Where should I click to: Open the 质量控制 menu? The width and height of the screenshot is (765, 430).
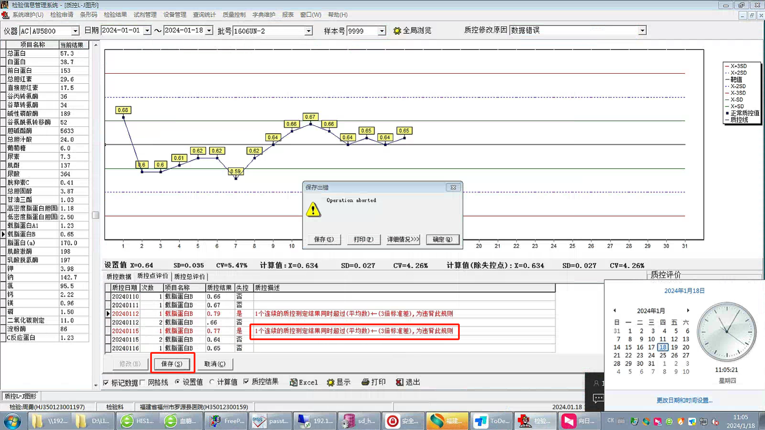pyautogui.click(x=234, y=14)
